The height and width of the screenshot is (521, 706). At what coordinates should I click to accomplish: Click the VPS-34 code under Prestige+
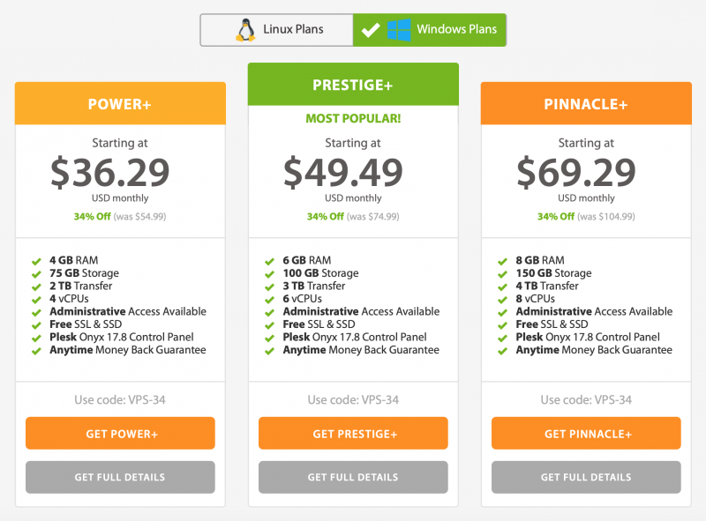[x=380, y=400]
